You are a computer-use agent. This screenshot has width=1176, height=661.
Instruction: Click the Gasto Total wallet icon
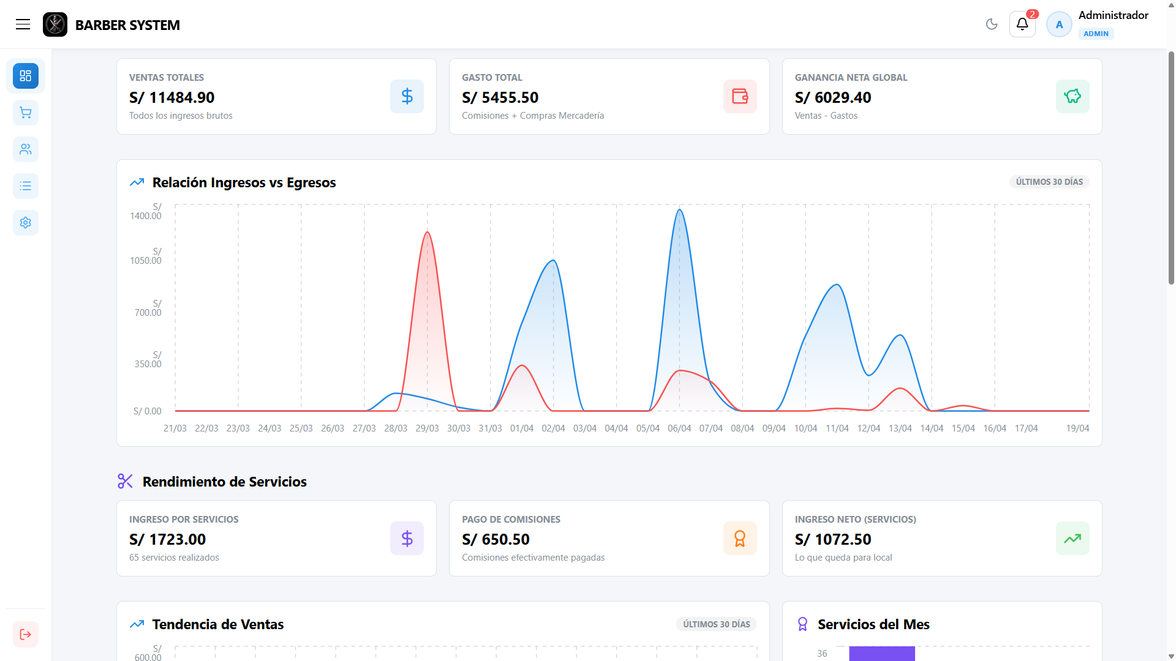[x=740, y=96]
